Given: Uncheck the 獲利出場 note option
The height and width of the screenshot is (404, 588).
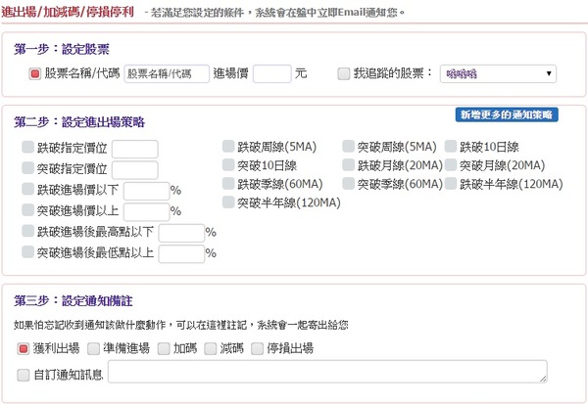Looking at the screenshot, I should pos(24,348).
